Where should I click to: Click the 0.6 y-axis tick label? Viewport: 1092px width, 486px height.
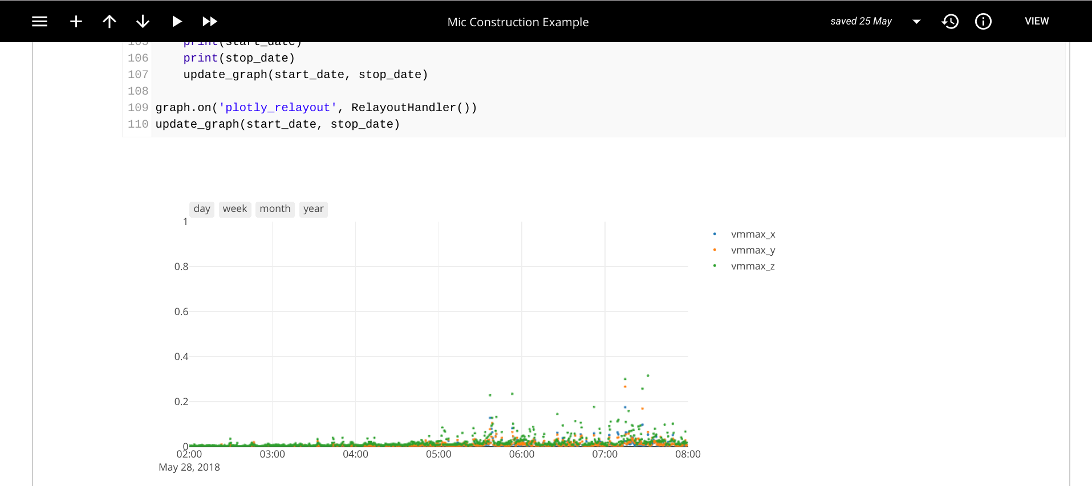pos(181,312)
